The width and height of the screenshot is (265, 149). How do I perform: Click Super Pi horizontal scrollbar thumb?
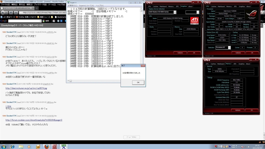tap(71, 81)
